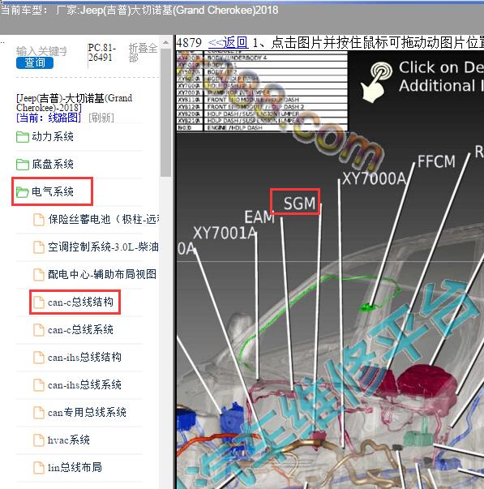Open 空调控制系统-3.0L-柴油 item
This screenshot has width=484, height=489.
click(103, 247)
